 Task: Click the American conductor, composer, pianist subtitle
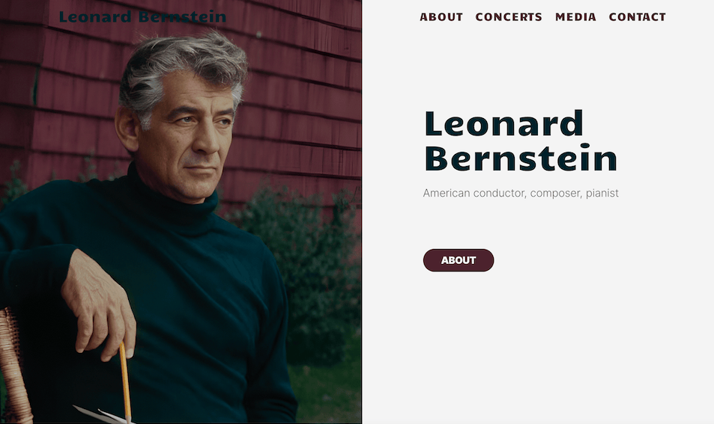click(x=521, y=193)
